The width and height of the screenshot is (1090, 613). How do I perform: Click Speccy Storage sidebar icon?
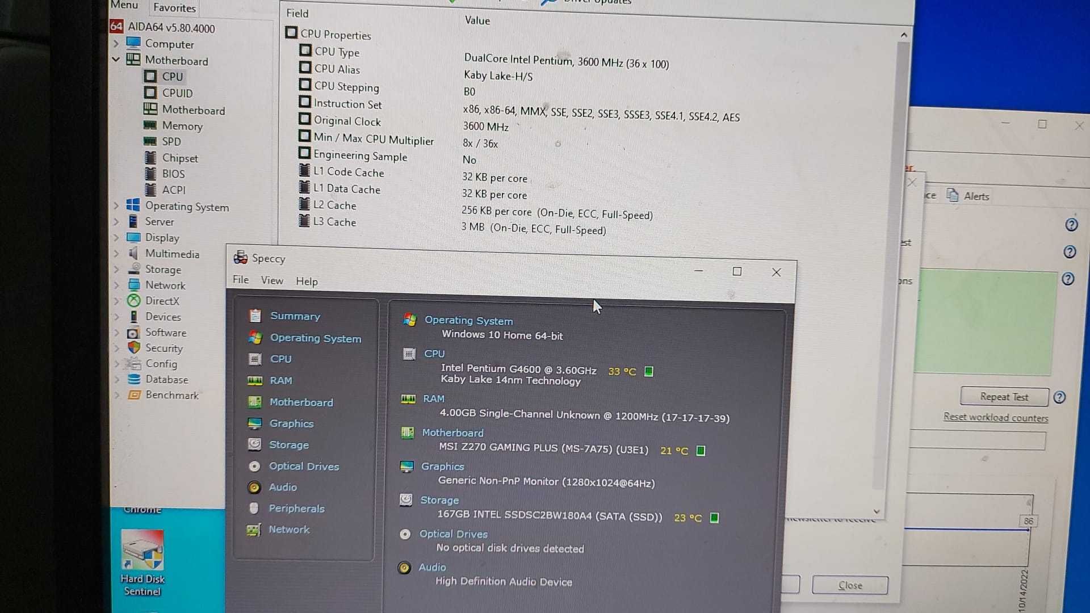click(254, 444)
